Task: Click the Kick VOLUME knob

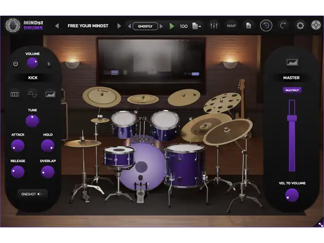Action: (33, 63)
